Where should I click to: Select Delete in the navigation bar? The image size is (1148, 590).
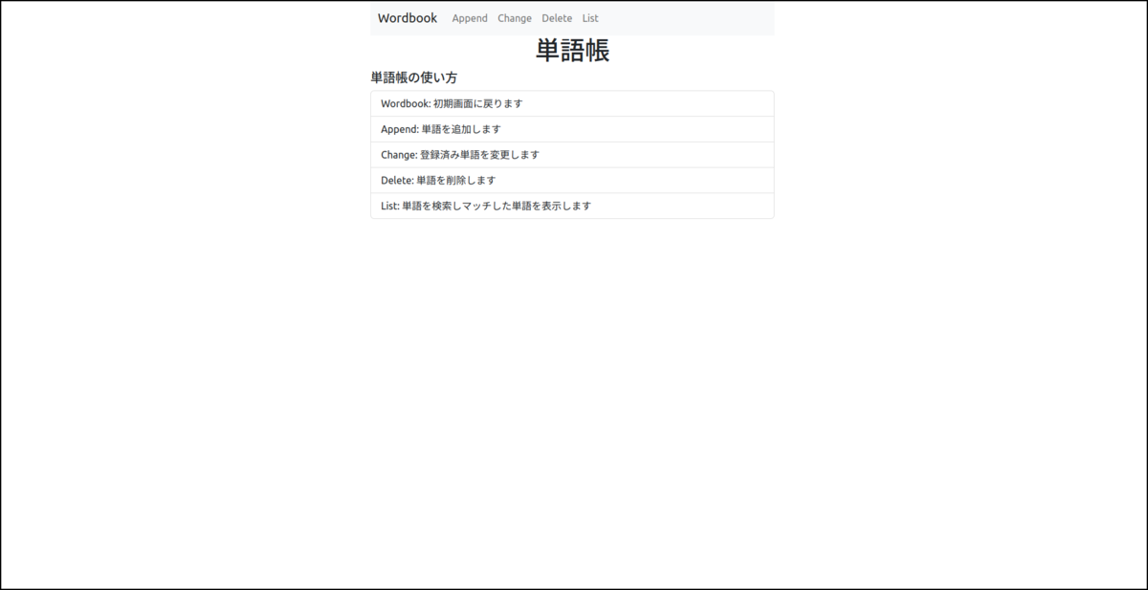click(557, 18)
